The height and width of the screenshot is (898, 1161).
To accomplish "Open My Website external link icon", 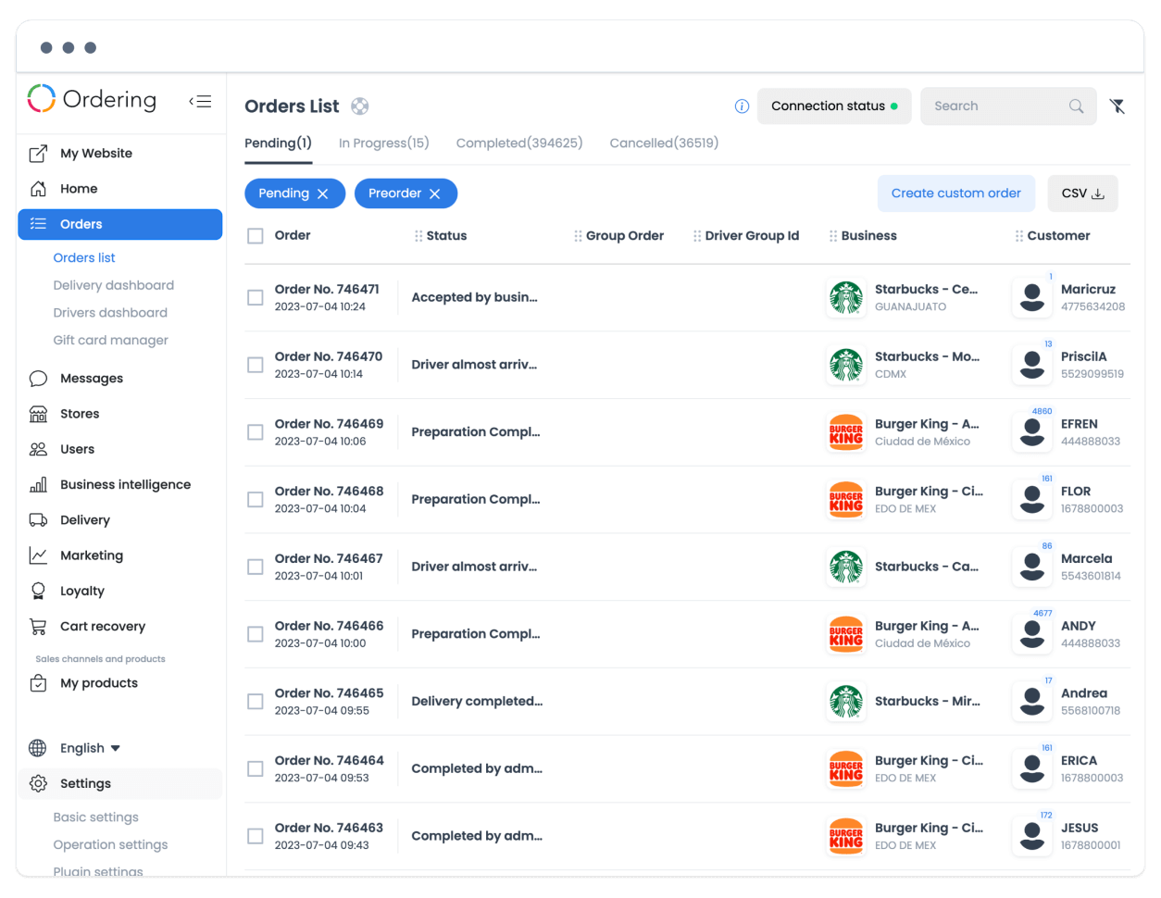I will (x=38, y=154).
